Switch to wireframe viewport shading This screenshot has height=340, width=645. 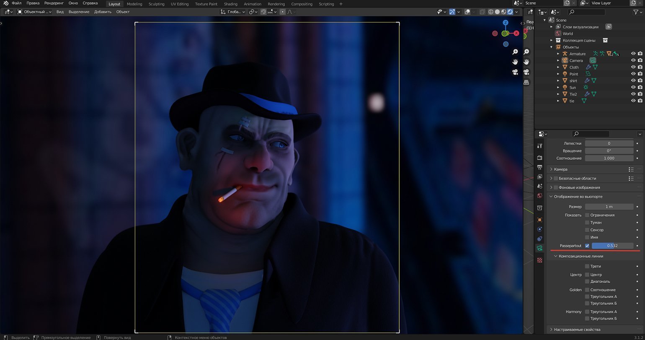coord(491,12)
